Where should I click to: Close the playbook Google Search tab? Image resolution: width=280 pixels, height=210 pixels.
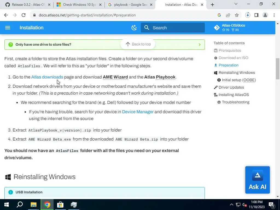(x=151, y=5)
